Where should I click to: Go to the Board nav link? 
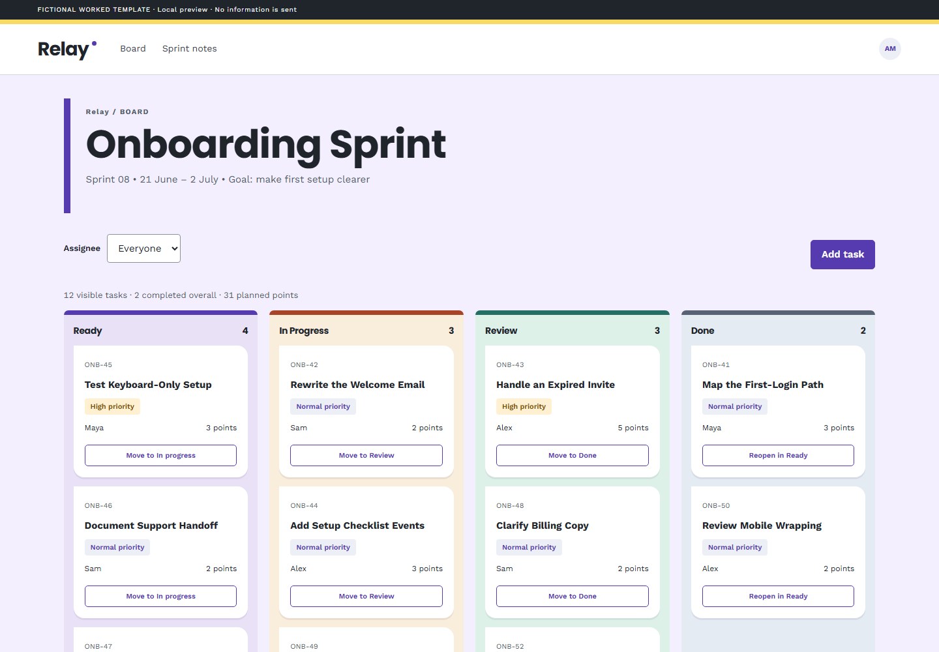click(133, 49)
